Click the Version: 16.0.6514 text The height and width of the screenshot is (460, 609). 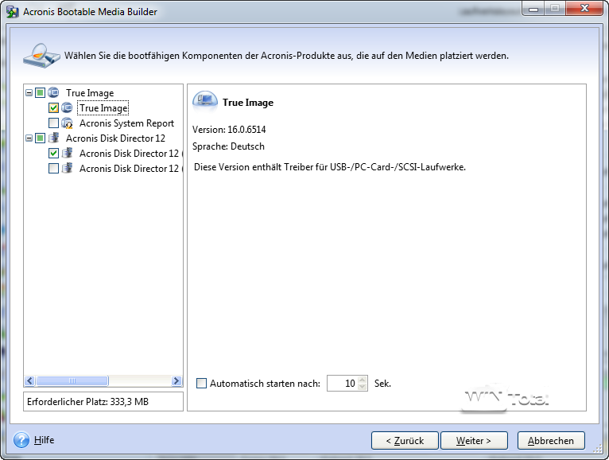[x=229, y=130]
